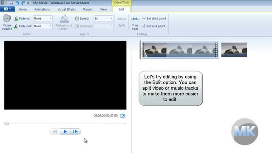Click the Fade in icon
This screenshot has height=153, width=272.
click(16, 18)
